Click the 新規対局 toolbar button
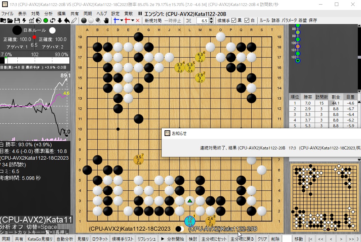The width and height of the screenshot is (361, 242). [x=153, y=21]
